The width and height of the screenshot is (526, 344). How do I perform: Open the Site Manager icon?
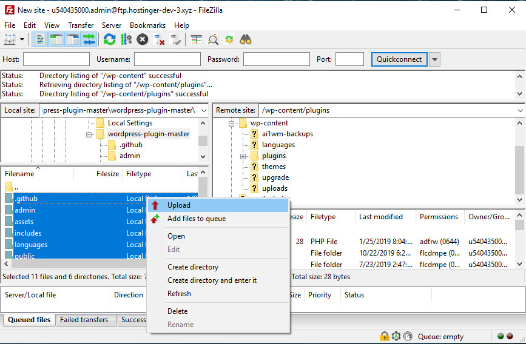coord(10,39)
